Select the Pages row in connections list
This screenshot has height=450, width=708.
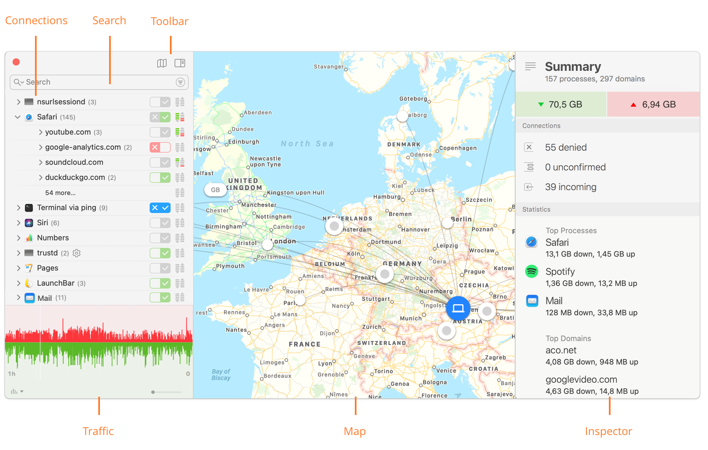coord(99,268)
